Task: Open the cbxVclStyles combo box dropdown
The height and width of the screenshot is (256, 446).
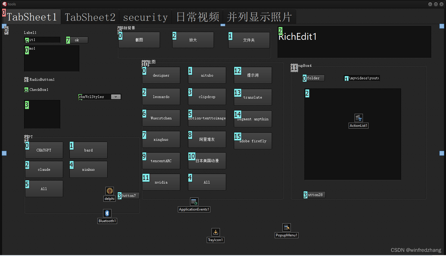Action: tap(116, 97)
